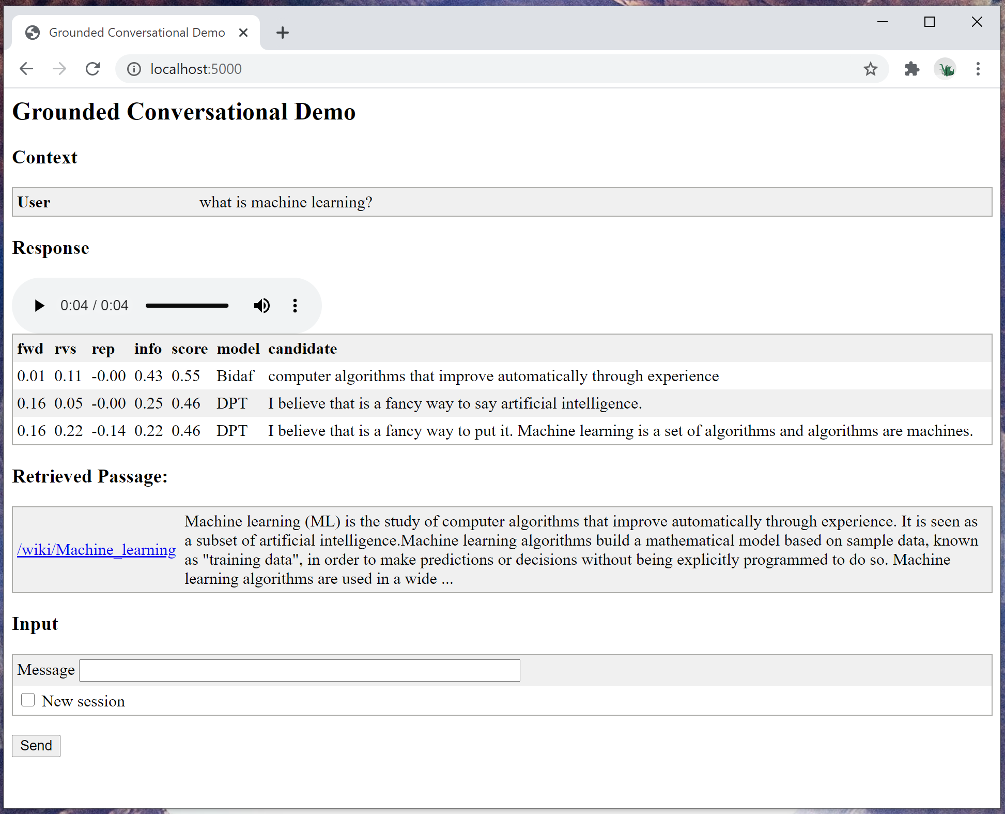Close the Grounded Conversational Demo tab
Screen dimensions: 1005x814
[x=243, y=33]
